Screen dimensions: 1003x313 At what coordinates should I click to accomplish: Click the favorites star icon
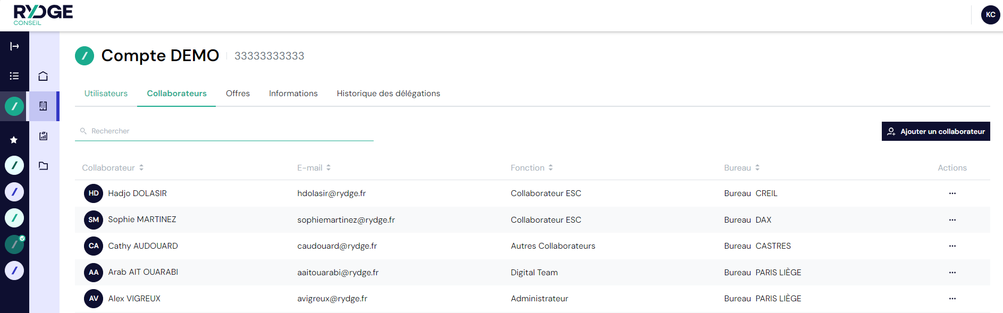[14, 140]
